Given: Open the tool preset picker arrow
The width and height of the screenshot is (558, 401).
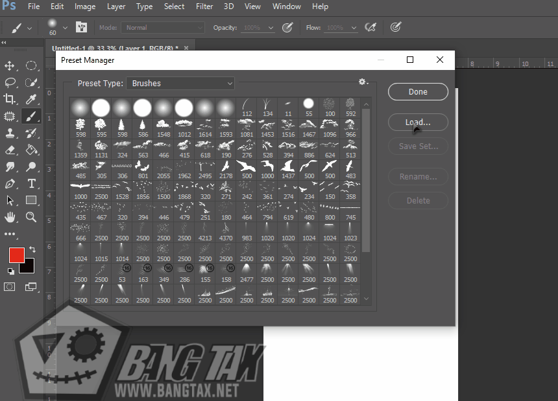Looking at the screenshot, I should pyautogui.click(x=30, y=28).
